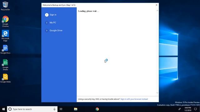Open Task View from the taskbar
This screenshot has height=112, width=200.
61,109
